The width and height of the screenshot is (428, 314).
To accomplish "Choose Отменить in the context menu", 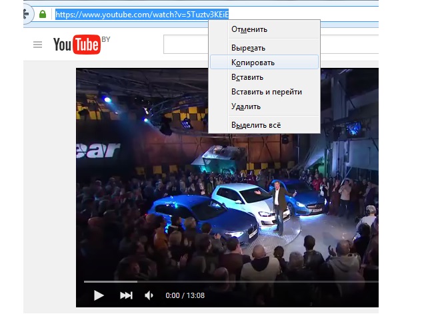I will point(264,29).
